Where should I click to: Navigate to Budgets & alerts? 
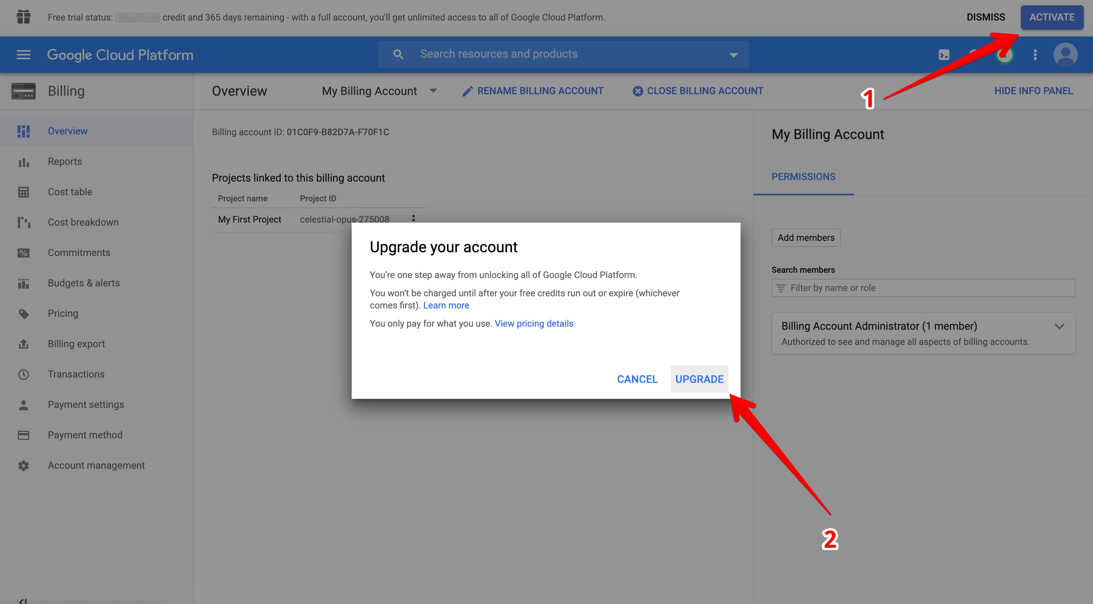pyautogui.click(x=96, y=283)
